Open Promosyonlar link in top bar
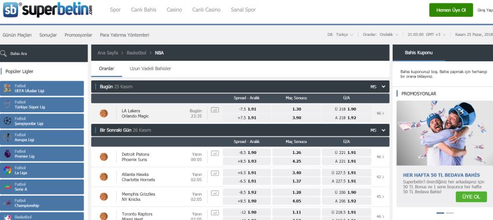 point(78,35)
